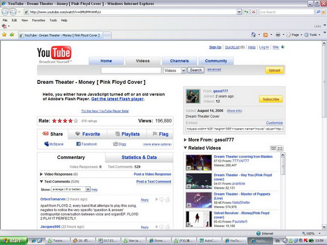Click gasol777 user avatar thumbnail
Screen dimensions: 327x245
(193, 96)
